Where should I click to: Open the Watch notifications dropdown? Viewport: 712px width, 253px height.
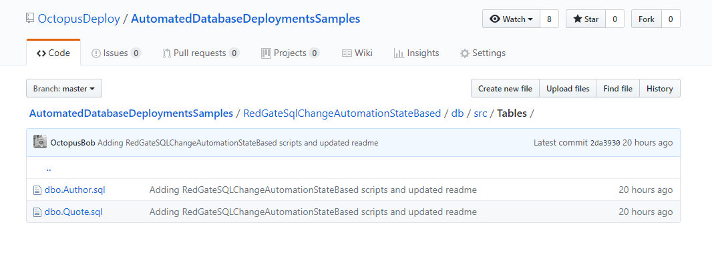(x=512, y=19)
